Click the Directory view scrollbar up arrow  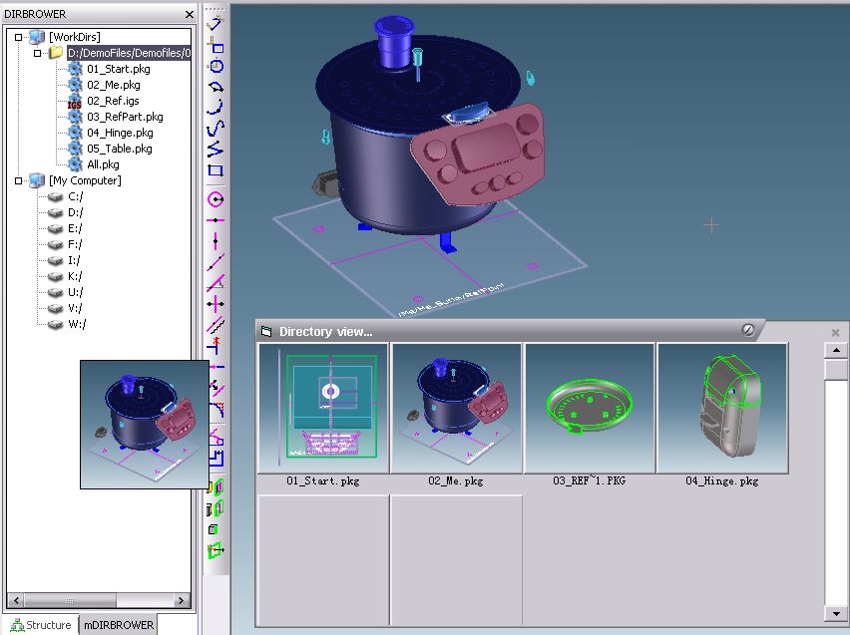(836, 351)
